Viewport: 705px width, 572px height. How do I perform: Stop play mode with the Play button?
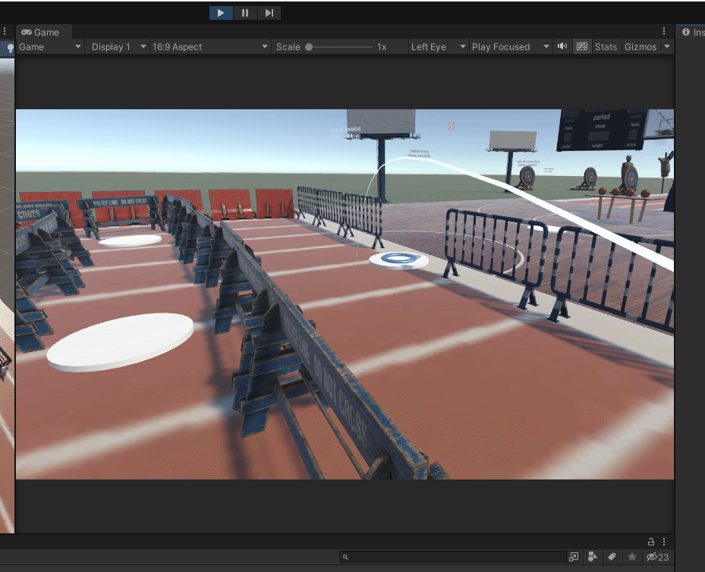coord(221,12)
